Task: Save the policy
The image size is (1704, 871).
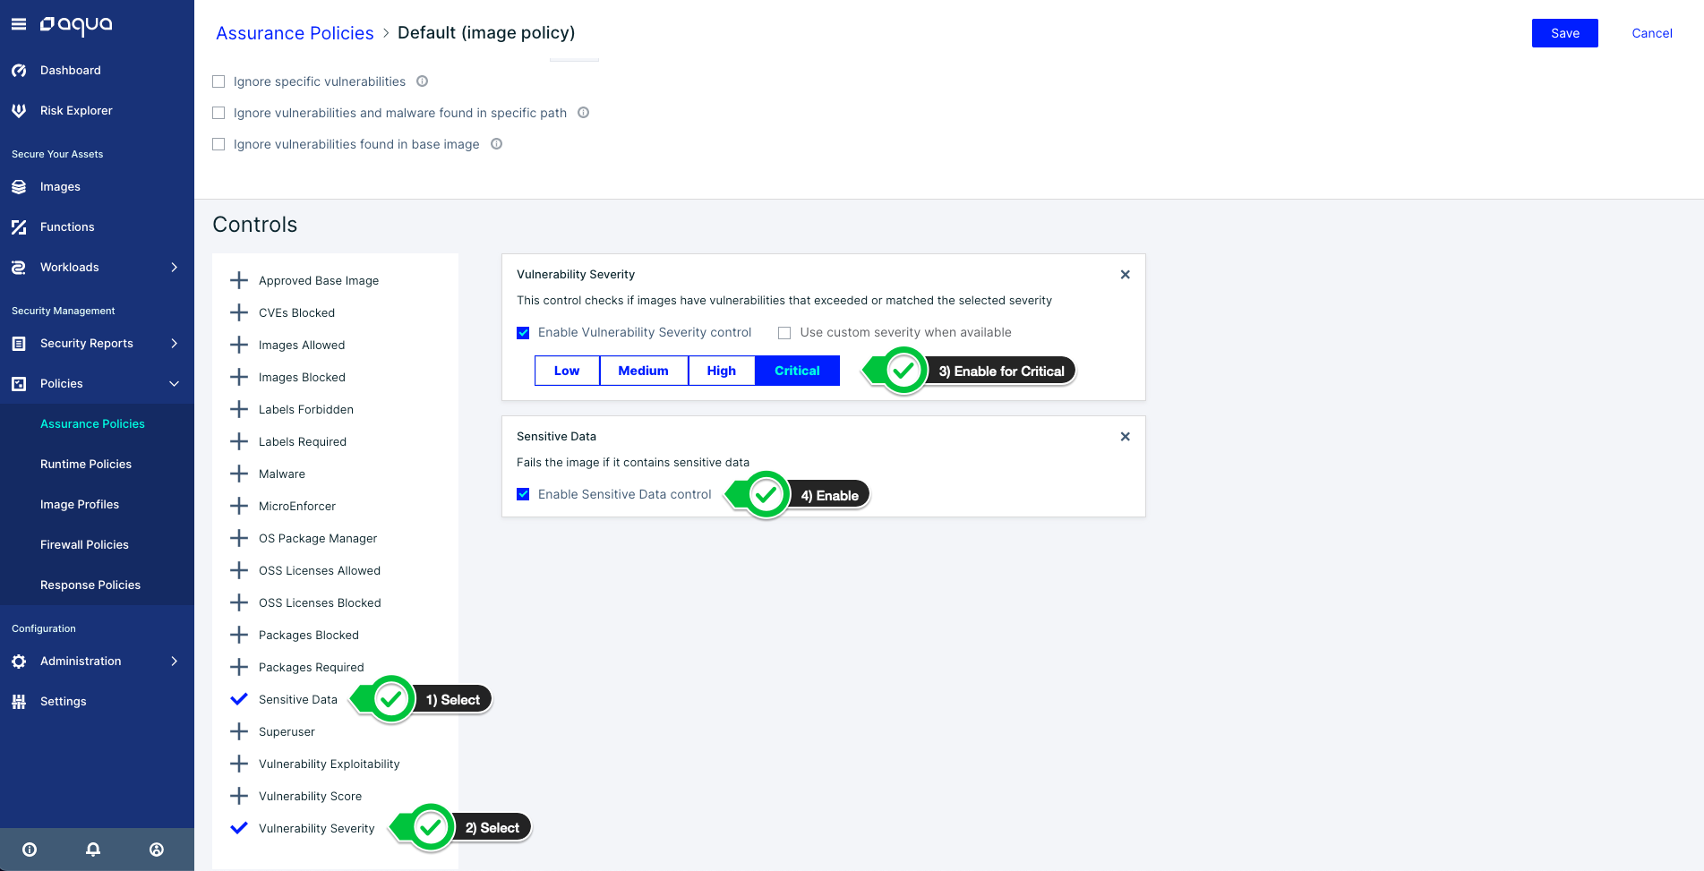Action: point(1565,33)
